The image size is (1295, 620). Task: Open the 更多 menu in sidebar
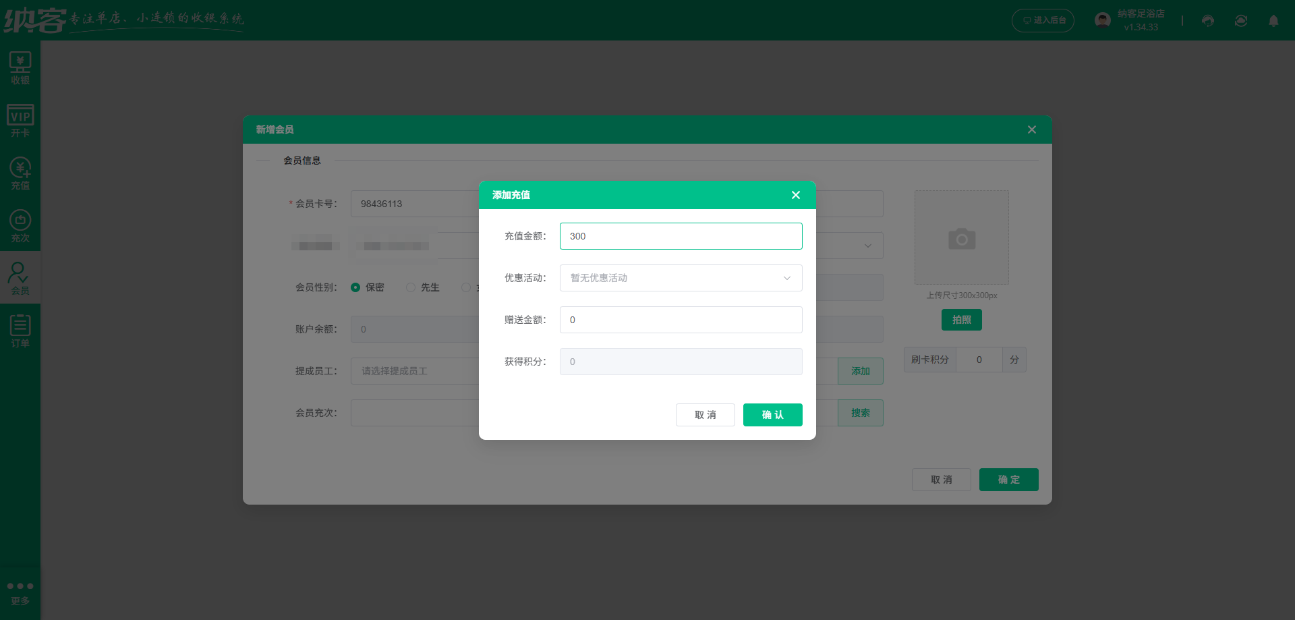(20, 592)
